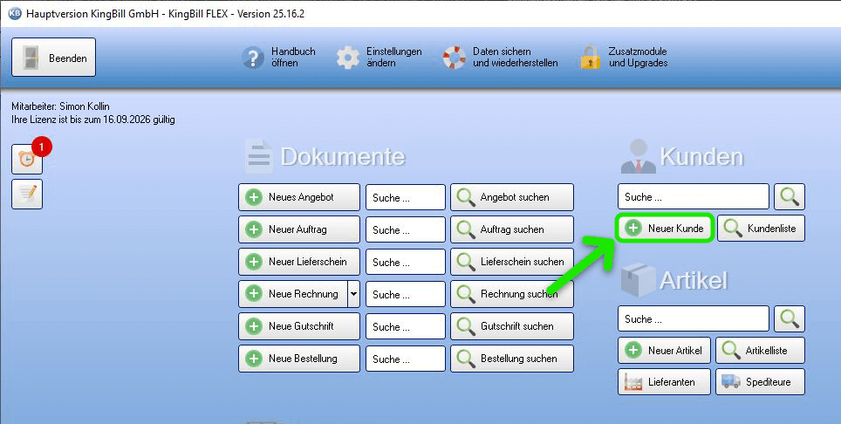Focus the Lieferschein search field
841x424 pixels.
[406, 262]
